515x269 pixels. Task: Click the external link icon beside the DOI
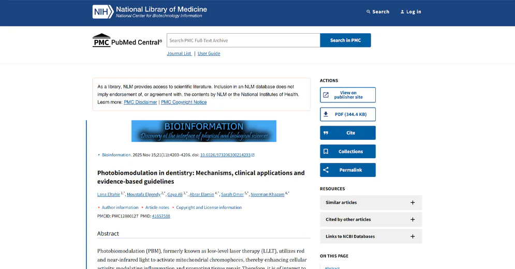[x=253, y=155]
